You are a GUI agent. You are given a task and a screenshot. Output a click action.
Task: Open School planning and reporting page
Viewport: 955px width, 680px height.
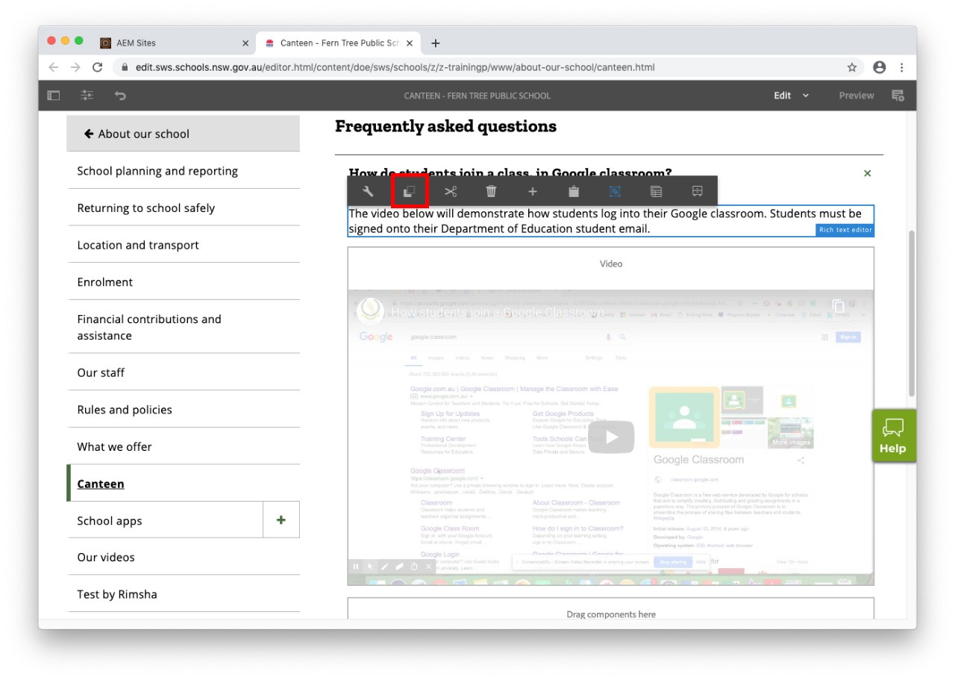[x=157, y=171]
